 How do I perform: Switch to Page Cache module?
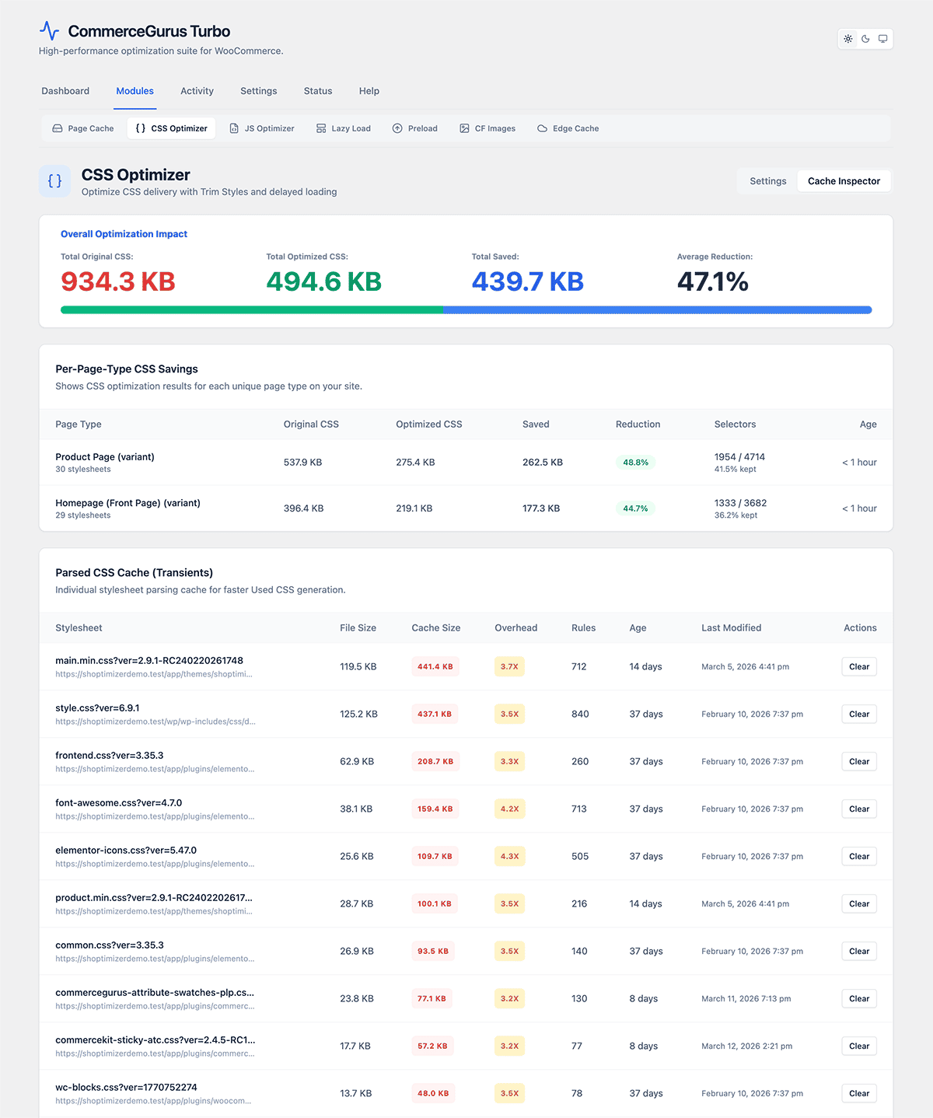pos(83,128)
